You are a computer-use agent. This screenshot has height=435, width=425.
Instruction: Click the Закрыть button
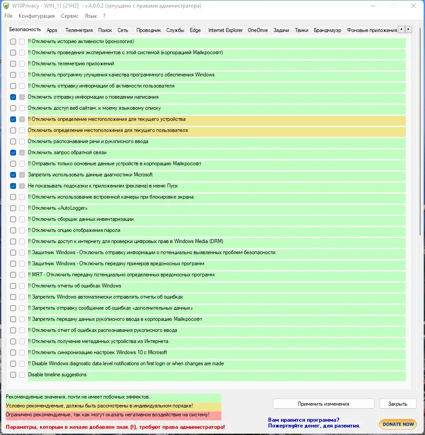(x=397, y=403)
